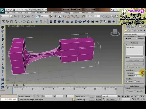
Task: Select the Teapot primitive icon
Action: click(72, 21)
